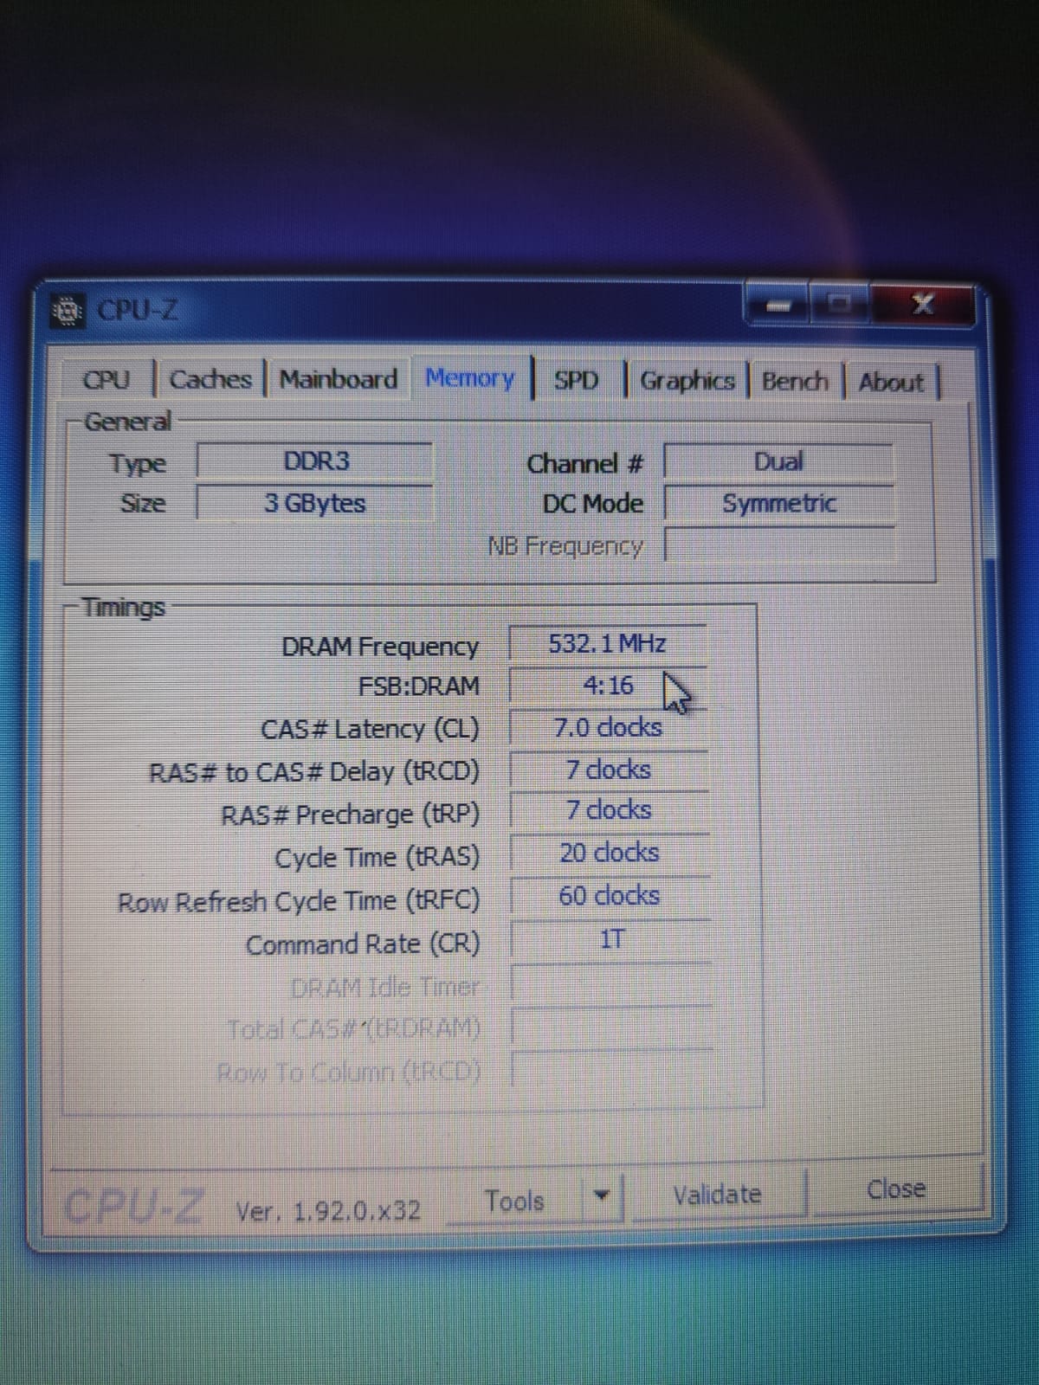The width and height of the screenshot is (1039, 1385).
Task: Click the Validate button
Action: (718, 1195)
